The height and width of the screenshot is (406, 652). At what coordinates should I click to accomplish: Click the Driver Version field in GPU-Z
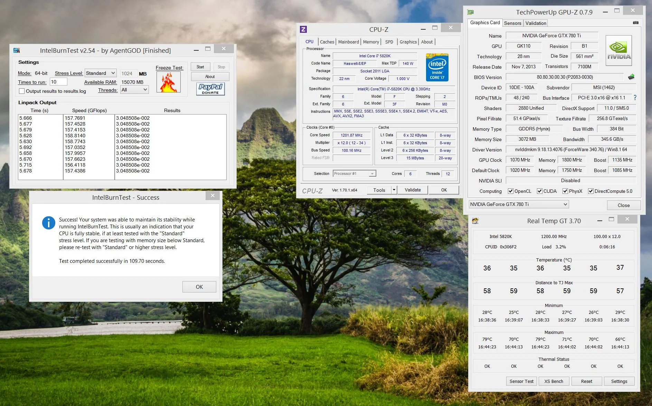tap(571, 149)
